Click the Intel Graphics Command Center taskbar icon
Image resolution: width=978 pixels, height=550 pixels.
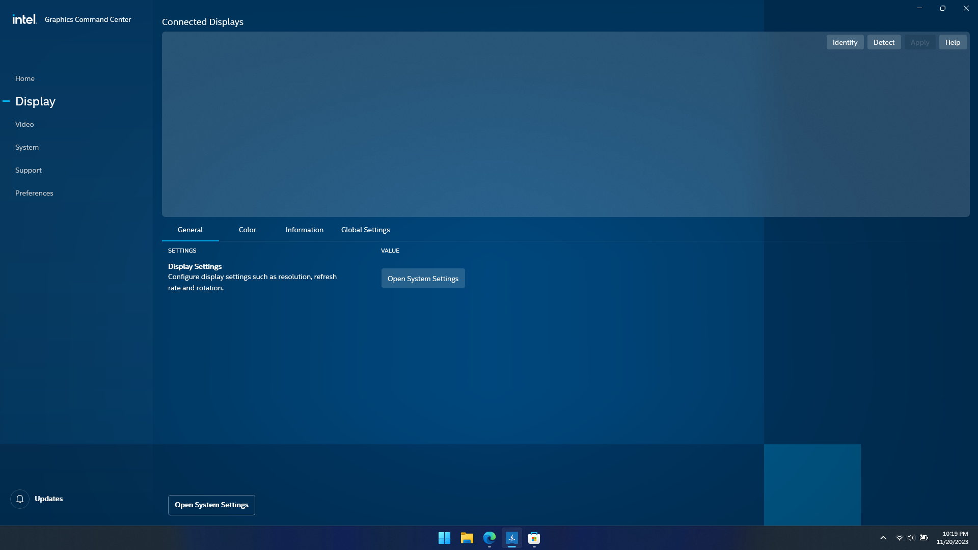tap(511, 538)
